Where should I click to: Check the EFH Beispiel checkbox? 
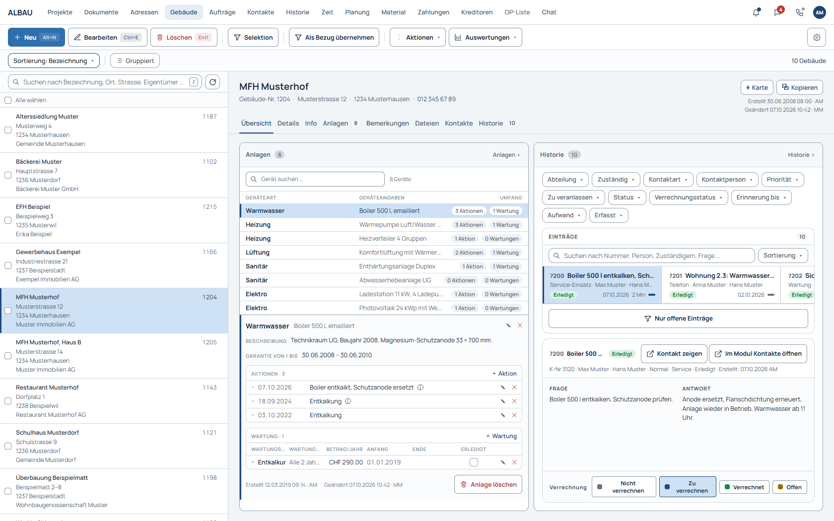(x=8, y=220)
